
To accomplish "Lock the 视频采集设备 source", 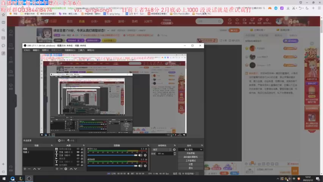I will click(82, 149).
